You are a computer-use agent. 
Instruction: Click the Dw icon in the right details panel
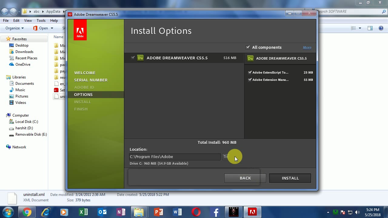(250, 58)
